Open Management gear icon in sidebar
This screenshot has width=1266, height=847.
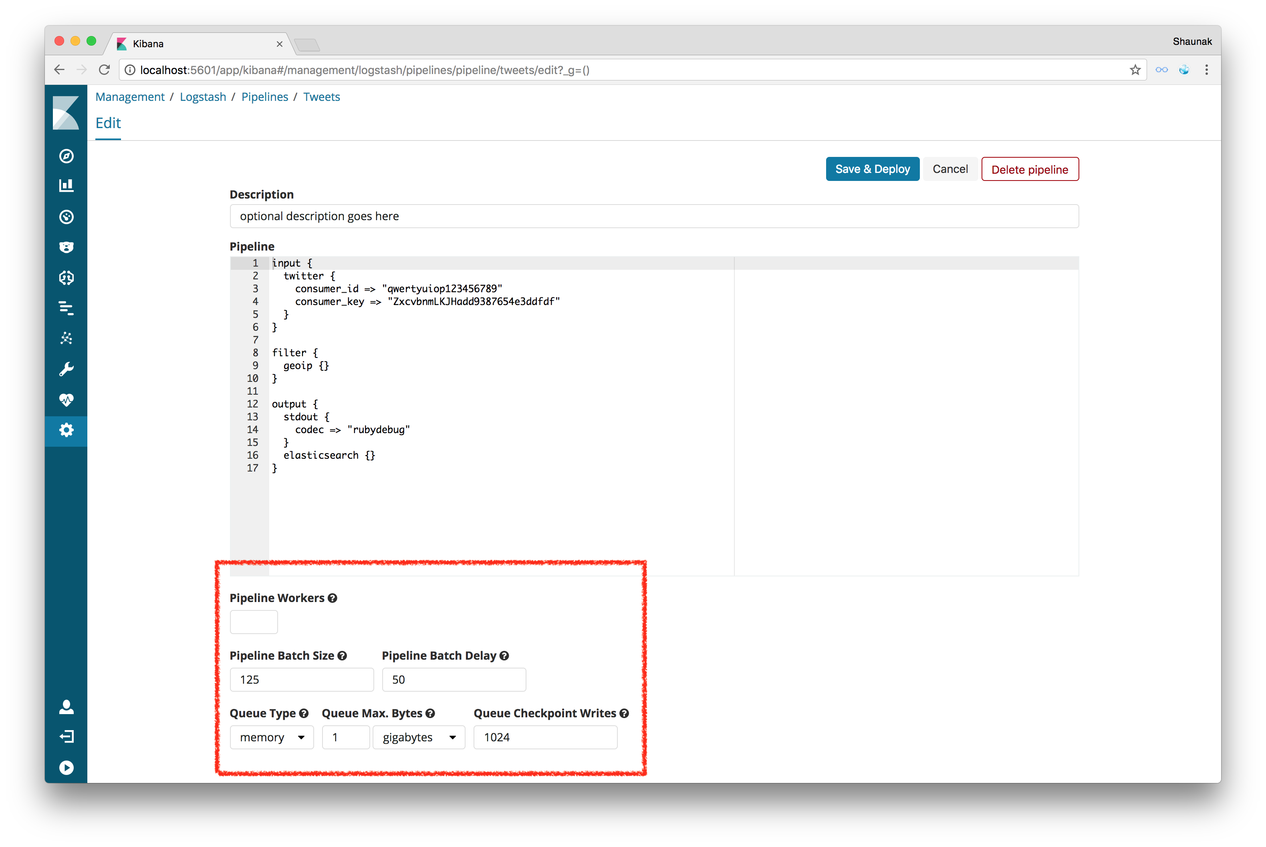(x=66, y=431)
